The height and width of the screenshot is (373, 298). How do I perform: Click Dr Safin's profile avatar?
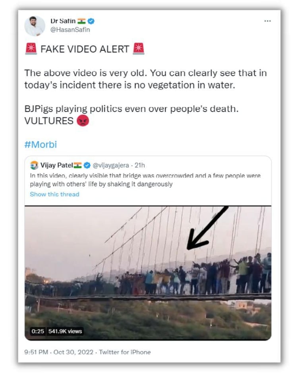(x=35, y=26)
